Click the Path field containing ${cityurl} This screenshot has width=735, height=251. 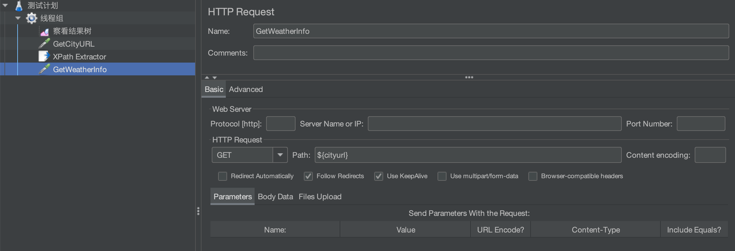tap(468, 155)
